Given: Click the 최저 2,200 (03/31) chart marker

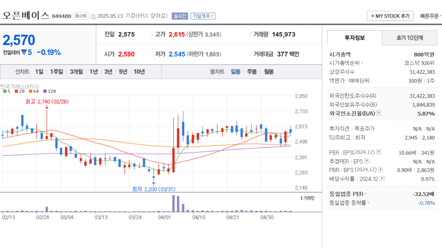Looking at the screenshot, I should (154, 189).
